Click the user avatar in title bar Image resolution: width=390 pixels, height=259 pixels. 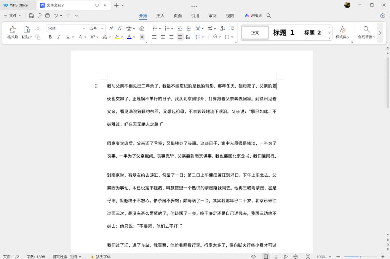coord(347,5)
